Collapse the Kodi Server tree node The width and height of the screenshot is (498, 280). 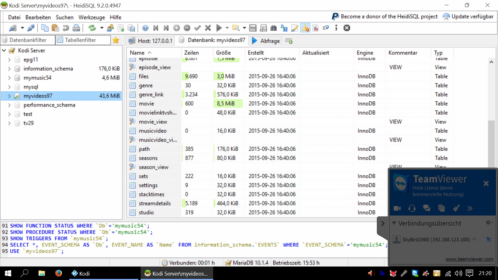tap(4, 50)
